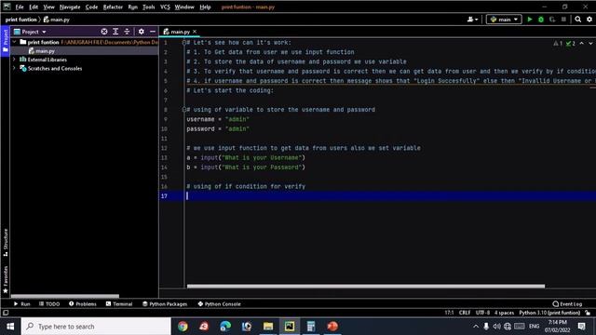Open the Edit menu

[x=34, y=7]
